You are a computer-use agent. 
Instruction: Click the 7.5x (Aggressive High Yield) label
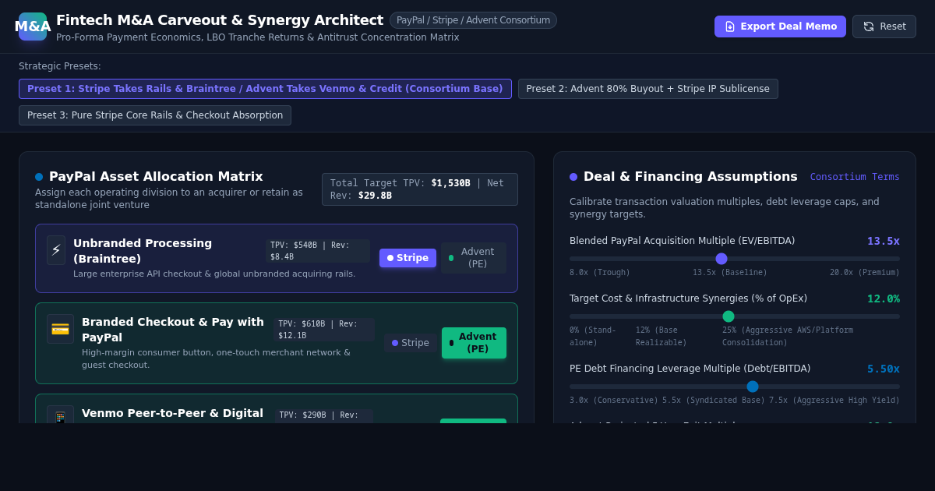pyautogui.click(x=834, y=401)
